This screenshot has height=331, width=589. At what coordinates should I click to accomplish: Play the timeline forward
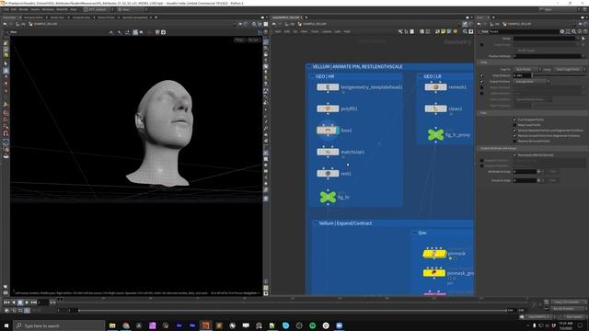point(27,302)
